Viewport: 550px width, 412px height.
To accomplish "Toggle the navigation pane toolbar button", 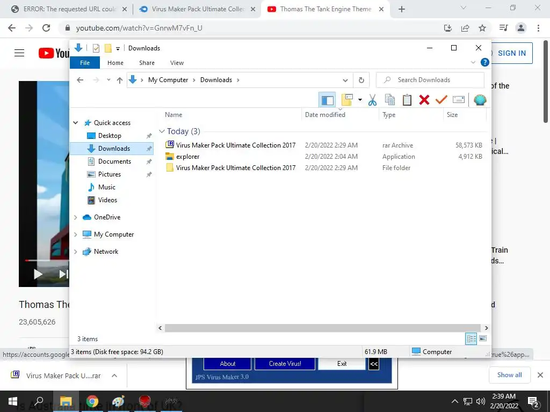I will pos(327,100).
